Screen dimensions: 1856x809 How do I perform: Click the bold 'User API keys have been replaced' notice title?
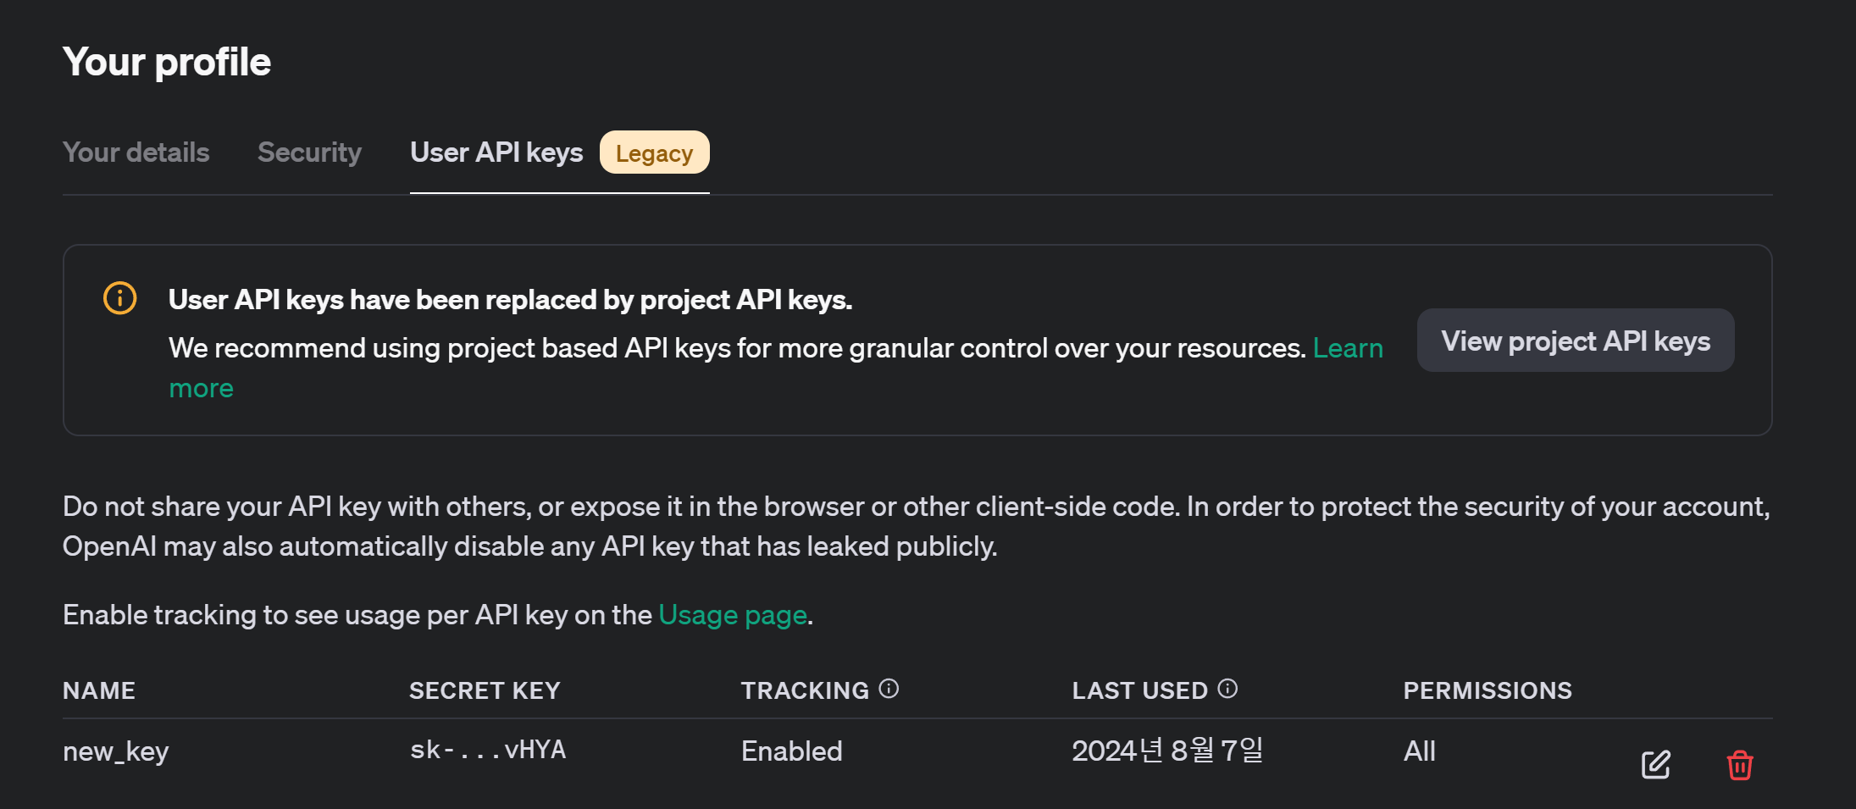[510, 300]
